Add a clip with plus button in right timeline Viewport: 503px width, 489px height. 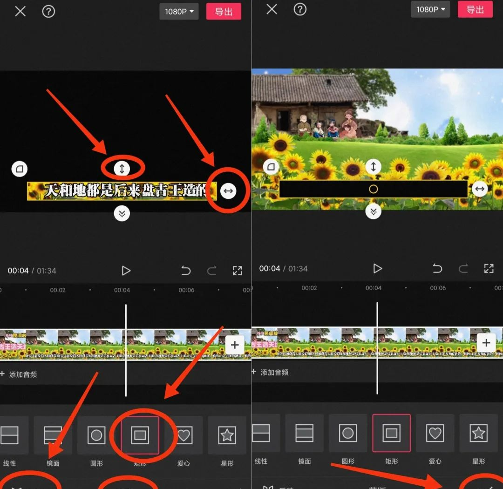486,343
